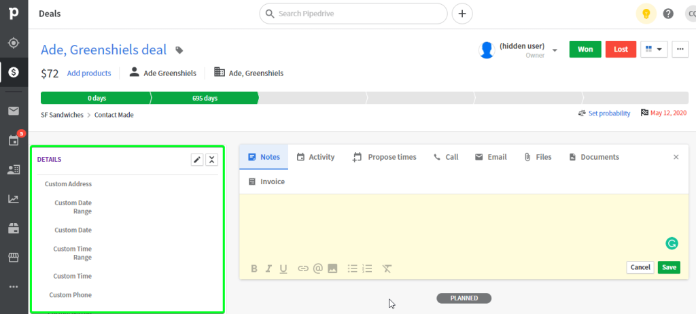The width and height of the screenshot is (696, 314).
Task: Switch to the Notes tab
Action: pyautogui.click(x=264, y=157)
